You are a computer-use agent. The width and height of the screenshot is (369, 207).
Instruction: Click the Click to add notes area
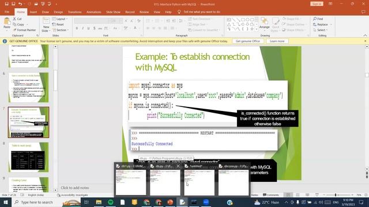(x=75, y=188)
